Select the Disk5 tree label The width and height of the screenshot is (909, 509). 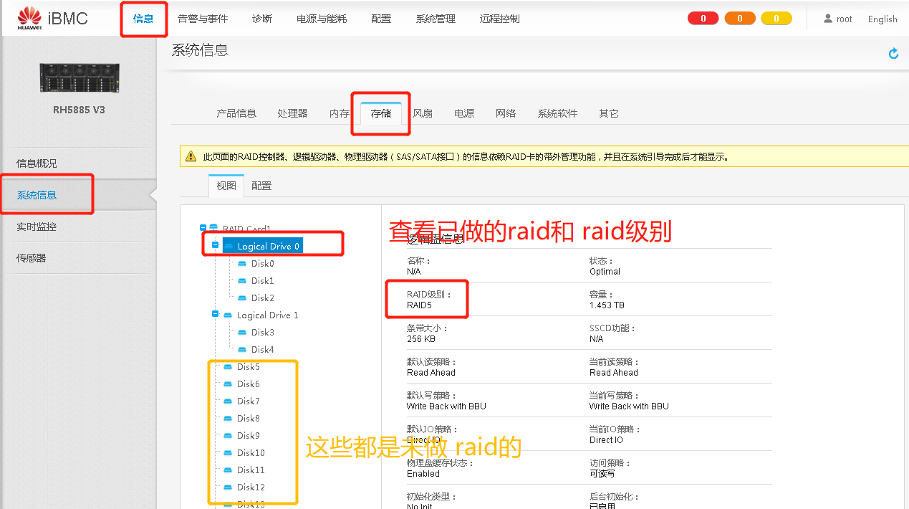249,367
